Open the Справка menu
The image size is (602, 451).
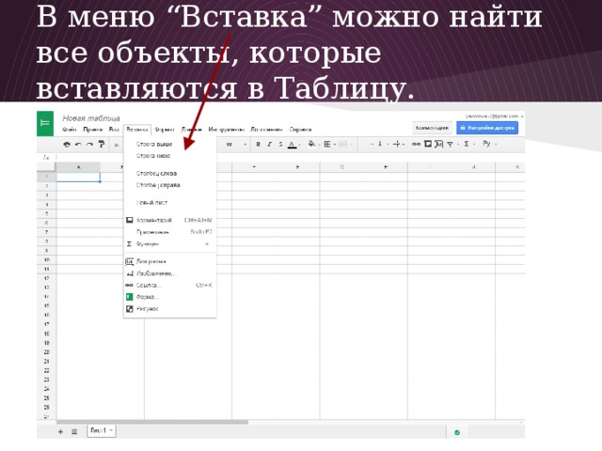[x=300, y=130]
